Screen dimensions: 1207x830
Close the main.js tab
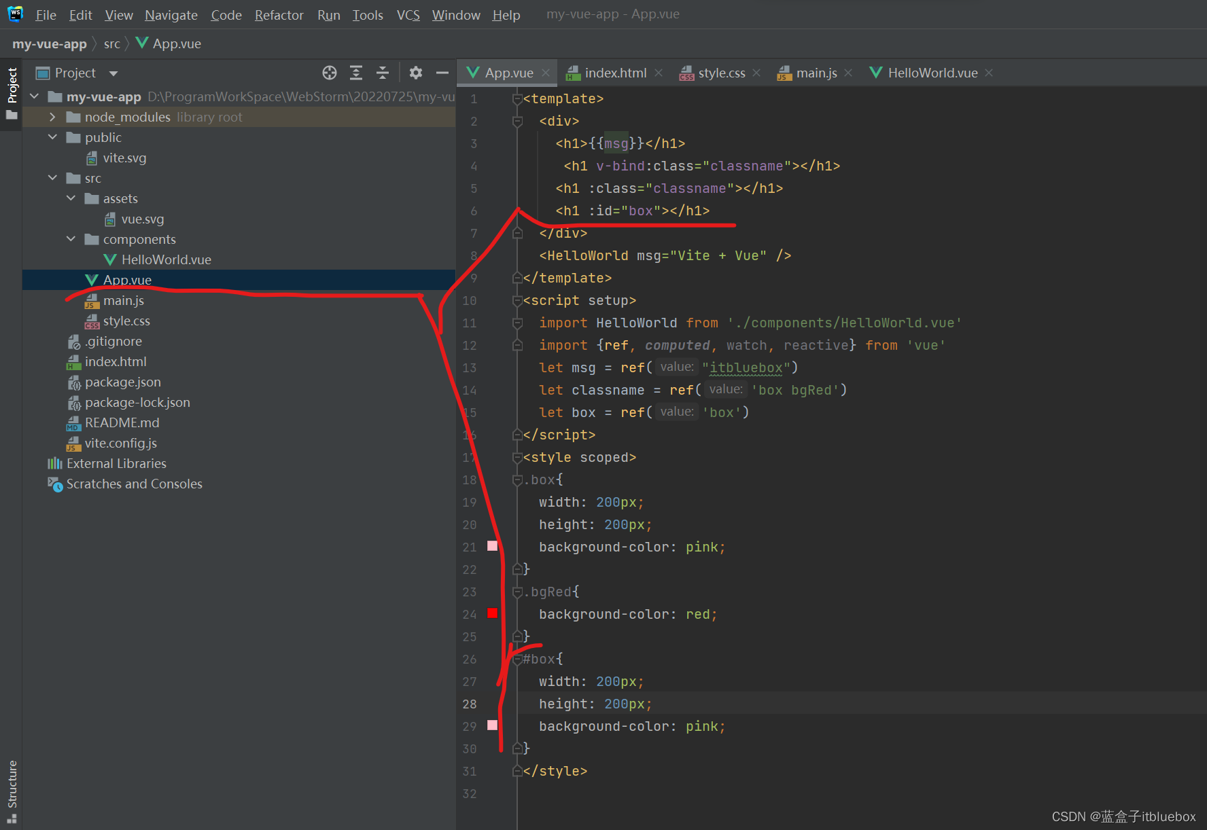(x=848, y=73)
